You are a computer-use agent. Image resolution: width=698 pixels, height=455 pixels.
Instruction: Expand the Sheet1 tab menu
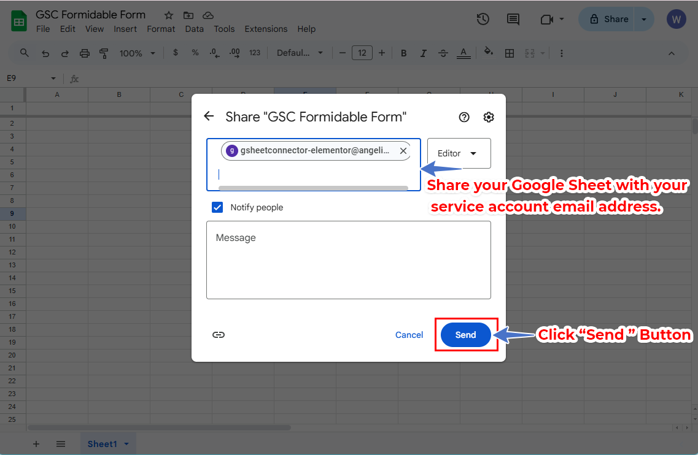click(127, 443)
